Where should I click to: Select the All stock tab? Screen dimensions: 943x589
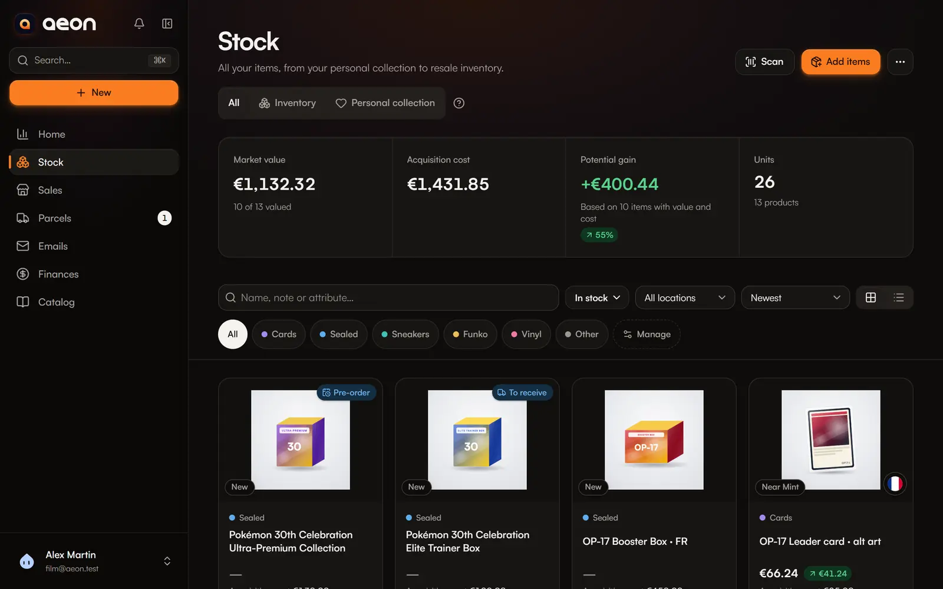pyautogui.click(x=234, y=103)
